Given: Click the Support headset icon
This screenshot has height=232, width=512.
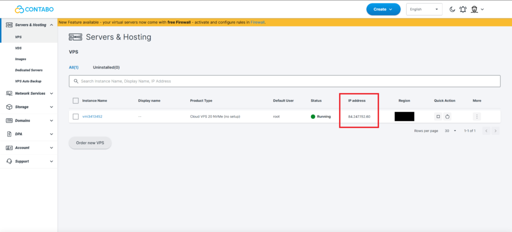Looking at the screenshot, I should tap(9, 161).
